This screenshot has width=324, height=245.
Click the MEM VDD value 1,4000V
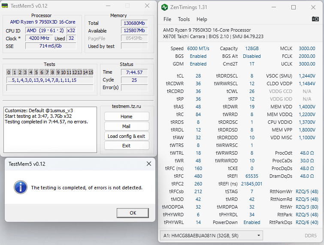point(307,107)
